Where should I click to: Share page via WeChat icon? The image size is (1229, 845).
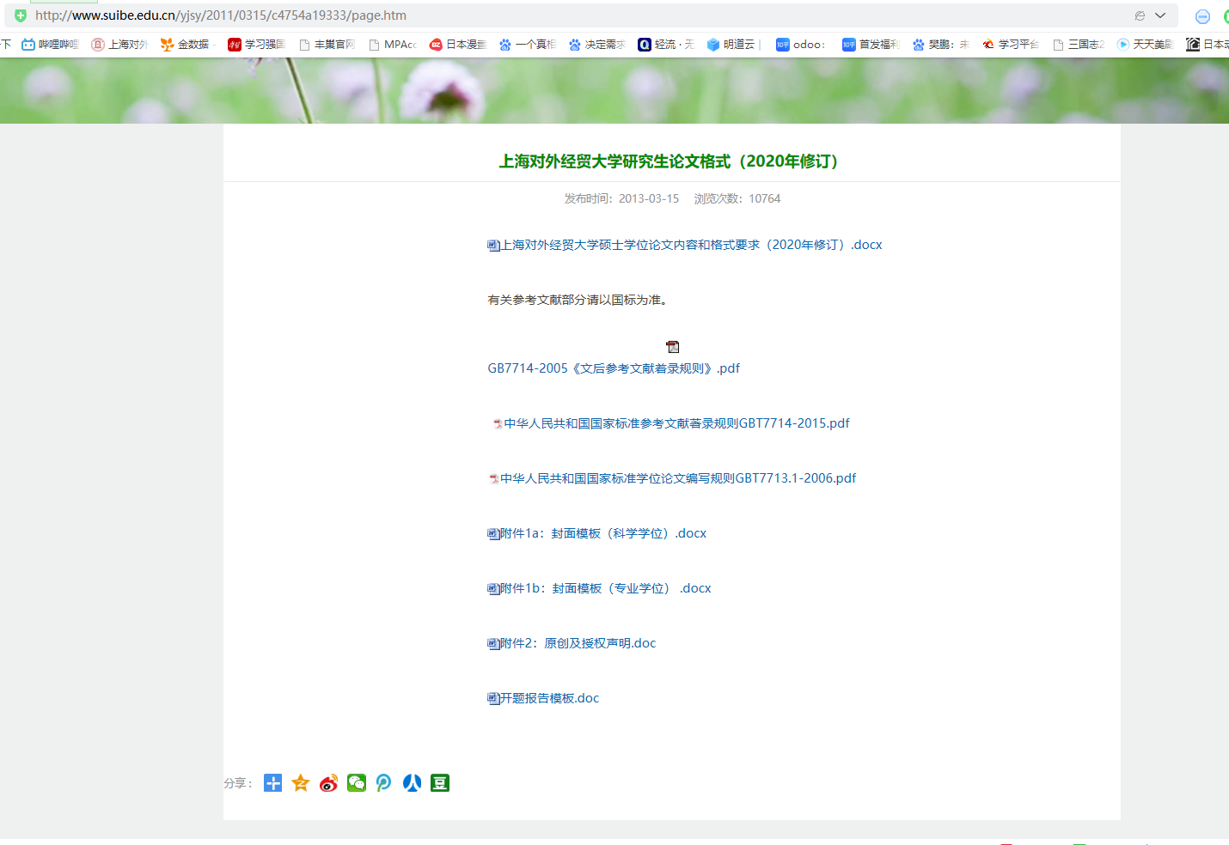click(357, 783)
